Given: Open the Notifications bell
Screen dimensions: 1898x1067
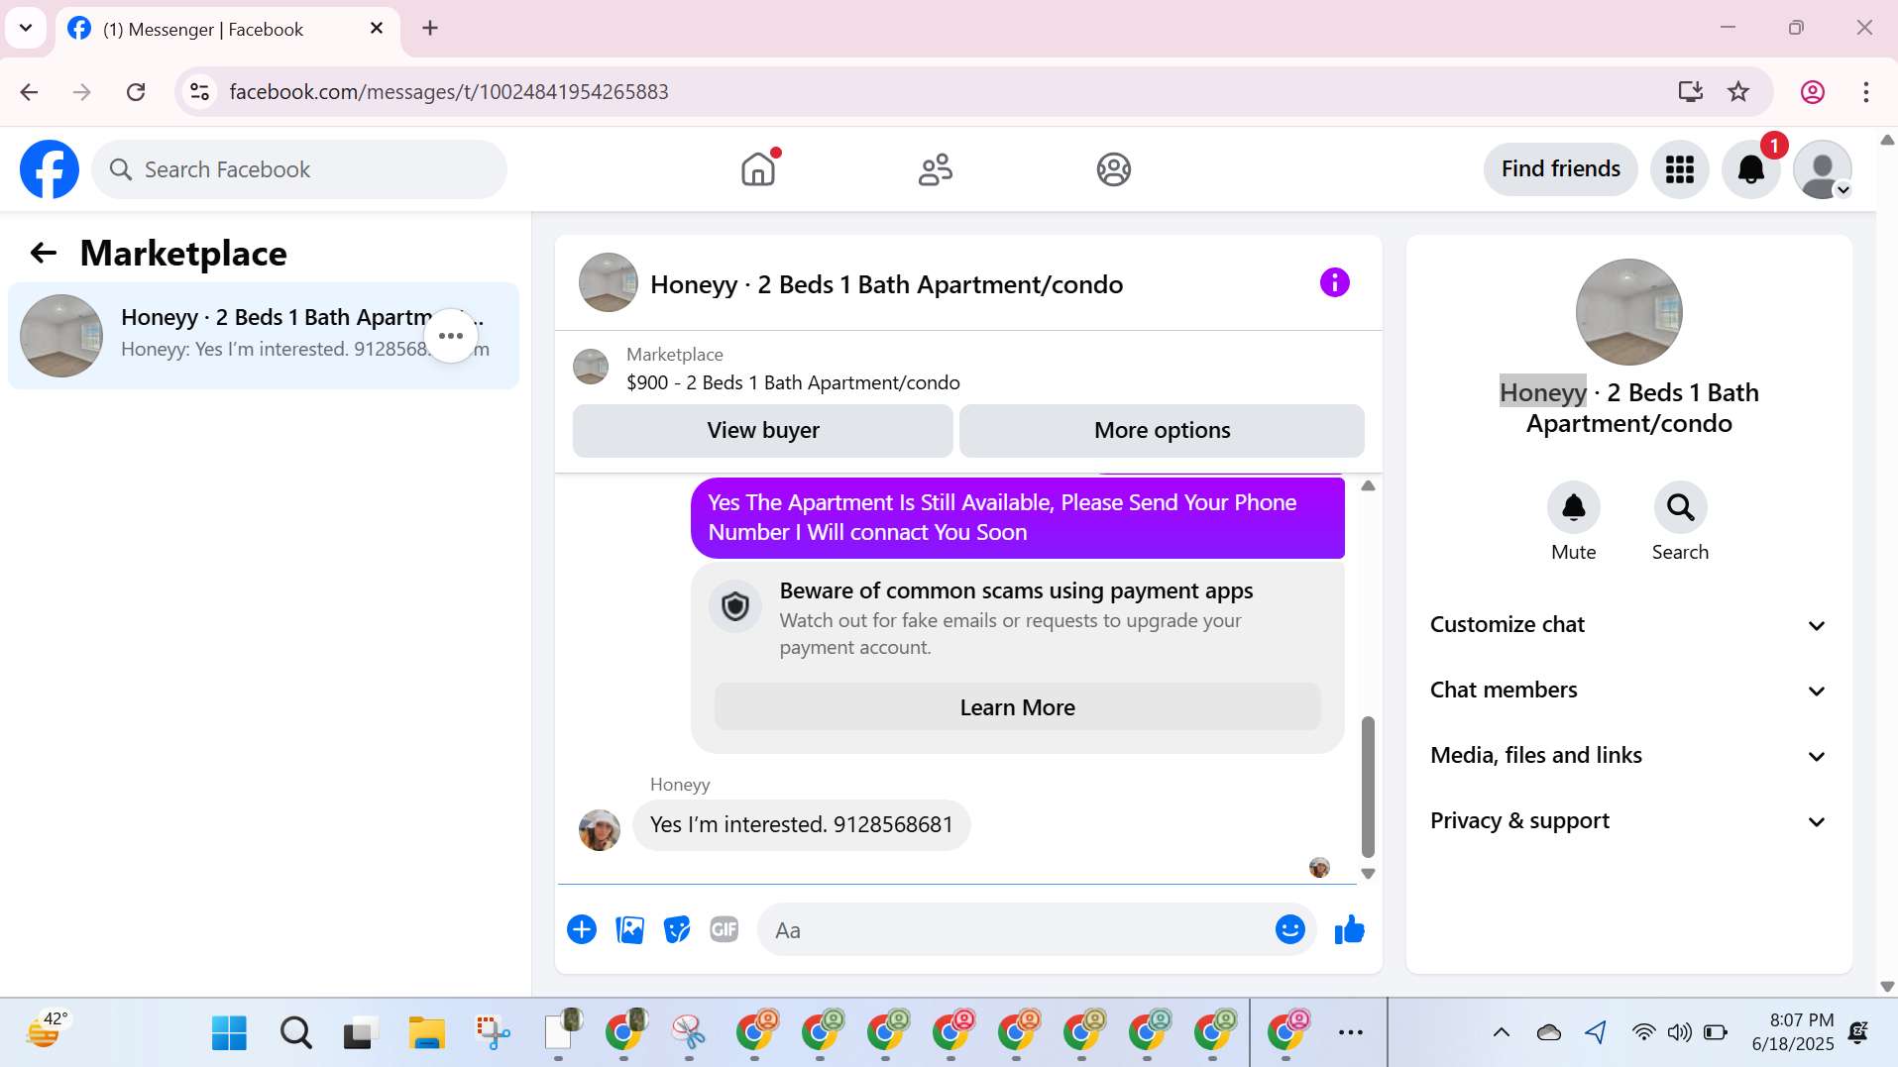Looking at the screenshot, I should pos(1751,169).
